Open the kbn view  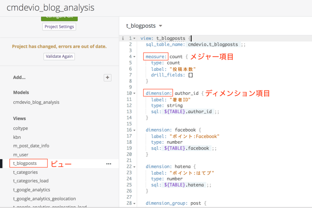pos(18,137)
